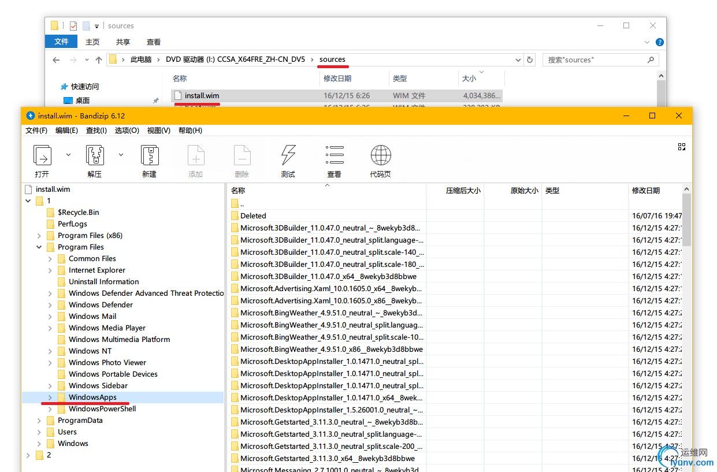Expand the Program Files (x86) tree node
Image resolution: width=717 pixels, height=472 pixels.
(39, 235)
